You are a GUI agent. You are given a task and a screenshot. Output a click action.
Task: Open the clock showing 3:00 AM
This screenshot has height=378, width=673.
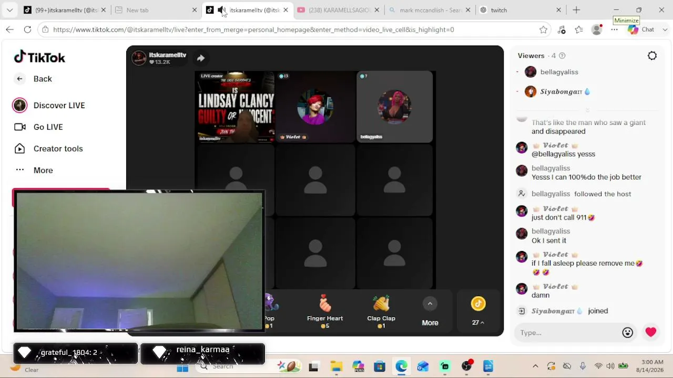[652, 366]
